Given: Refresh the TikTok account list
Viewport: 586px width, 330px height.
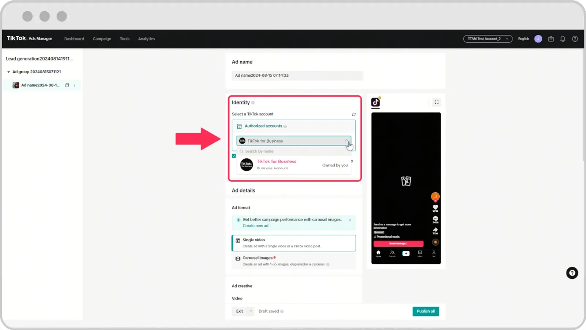Looking at the screenshot, I should [354, 114].
